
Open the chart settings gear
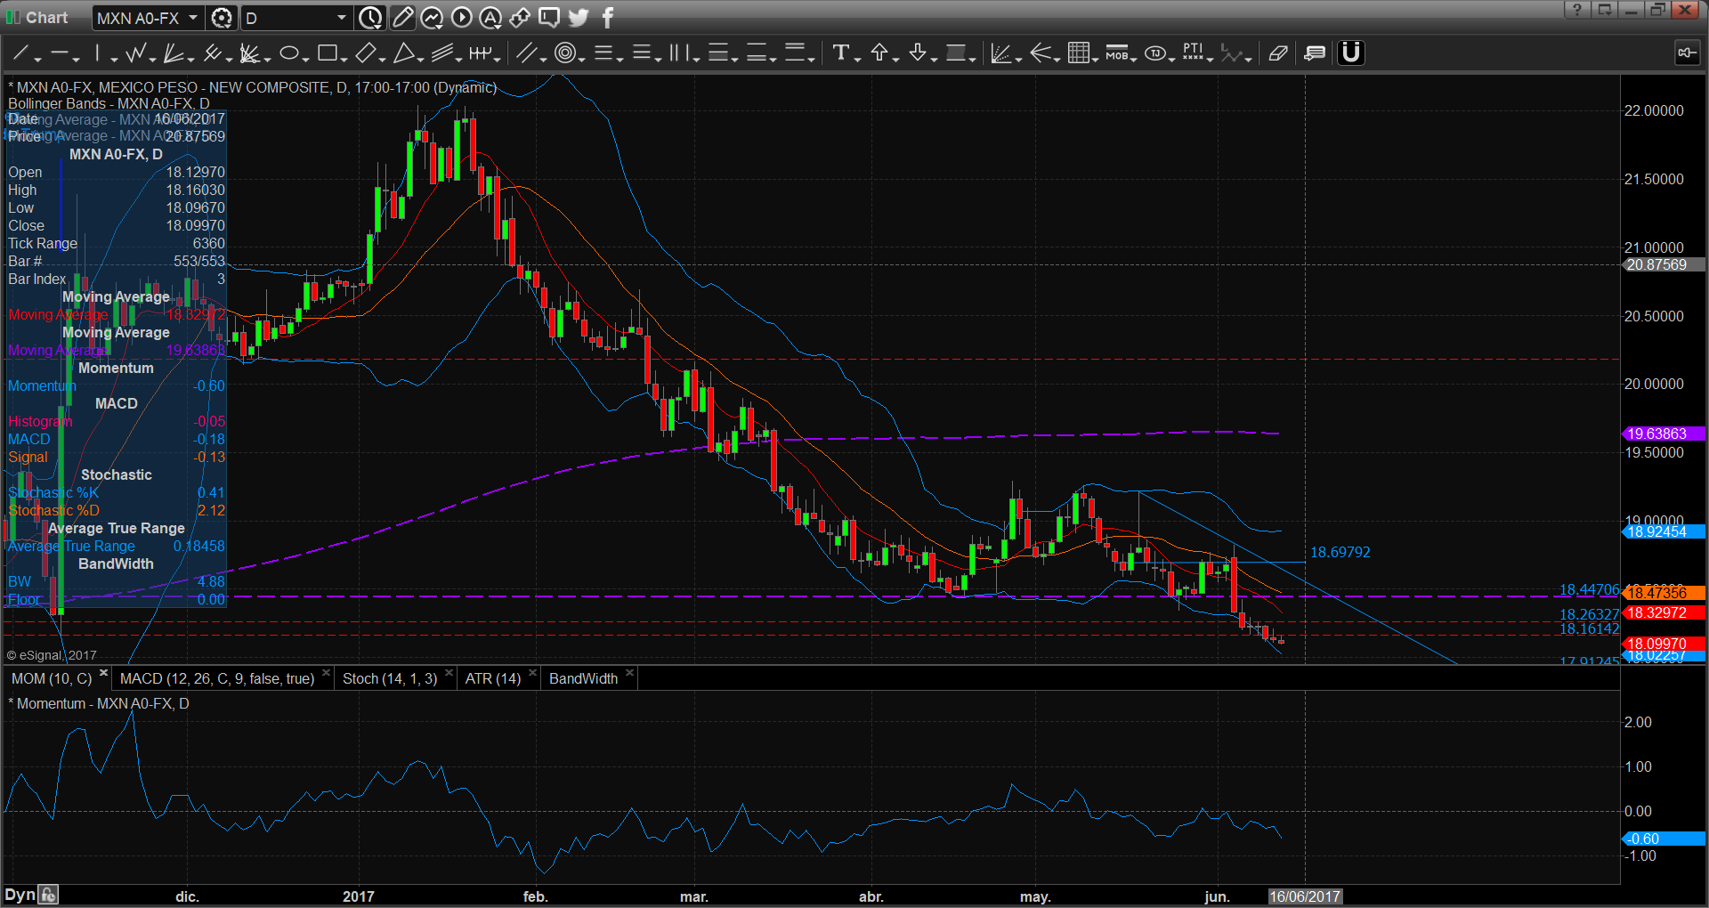pos(222,18)
